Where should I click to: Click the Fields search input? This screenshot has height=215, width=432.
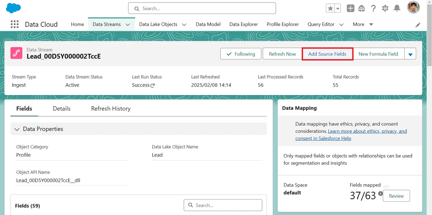[223, 205]
